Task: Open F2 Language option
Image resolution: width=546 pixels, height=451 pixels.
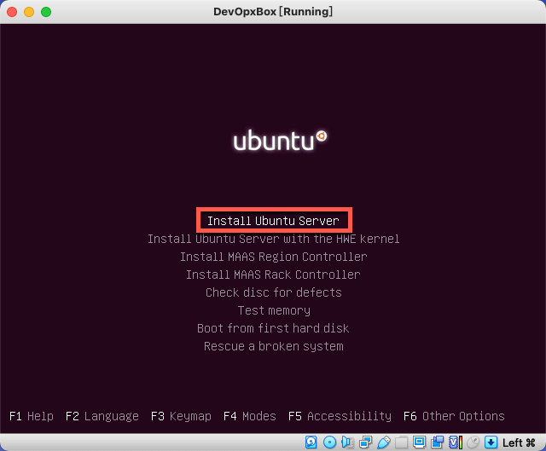Action: pyautogui.click(x=102, y=416)
